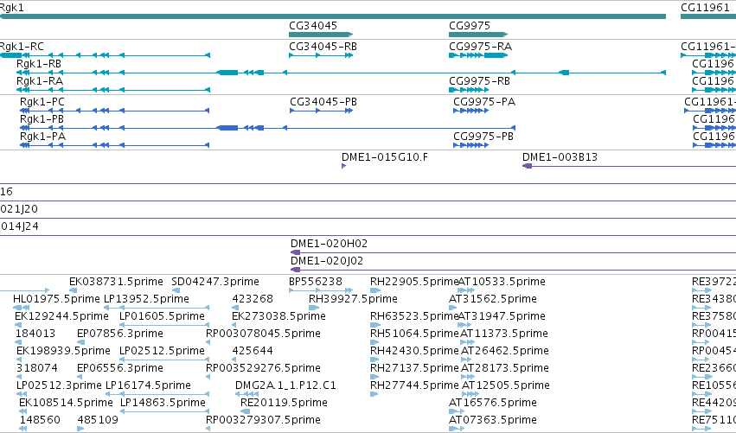This screenshot has height=433, width=736.
Task: Select the 425644 EST label
Action: click(x=253, y=351)
